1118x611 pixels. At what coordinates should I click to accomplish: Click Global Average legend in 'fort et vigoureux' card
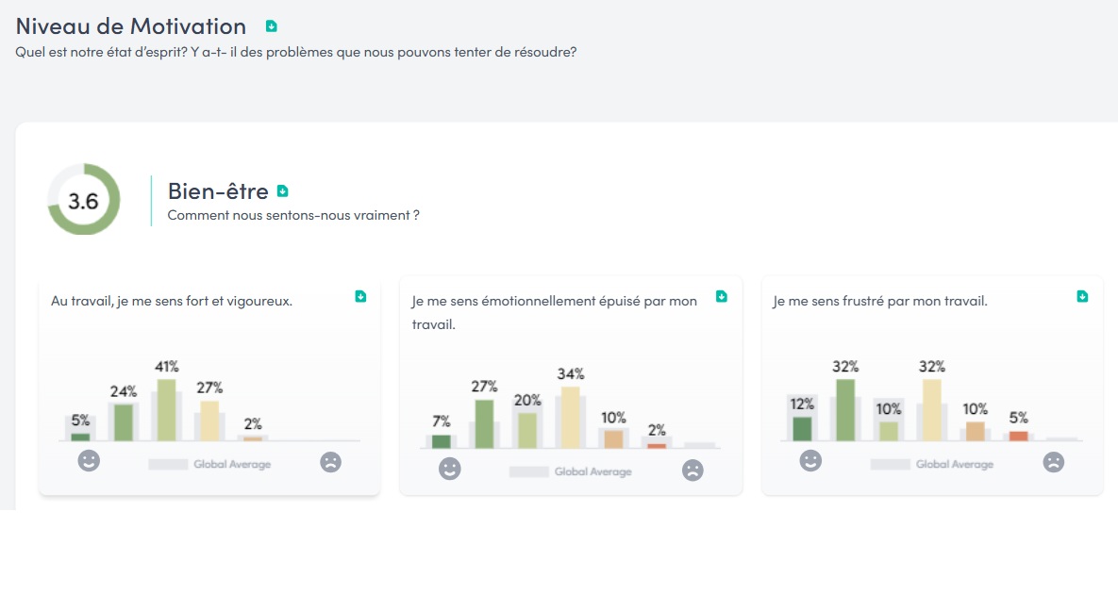coord(209,464)
